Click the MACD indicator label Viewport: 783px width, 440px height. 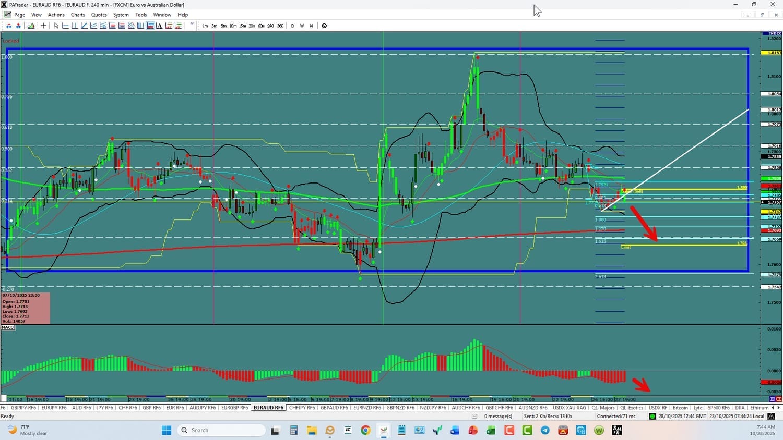click(x=8, y=327)
